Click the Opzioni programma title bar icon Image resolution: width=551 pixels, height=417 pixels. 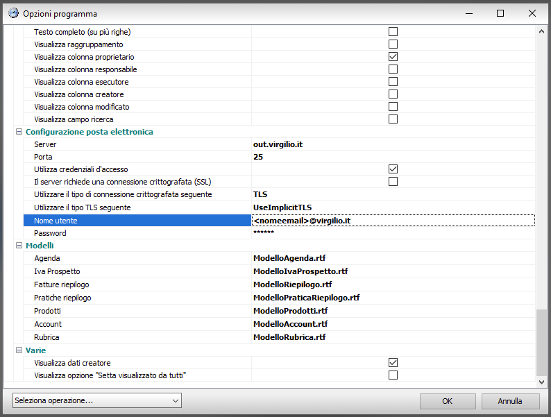pos(12,13)
